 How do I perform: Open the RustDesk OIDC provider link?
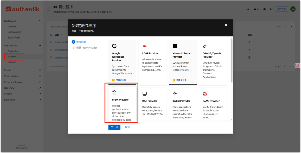(x=61, y=57)
